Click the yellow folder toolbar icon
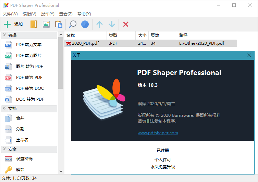The height and width of the screenshot is (182, 258). (x=34, y=24)
